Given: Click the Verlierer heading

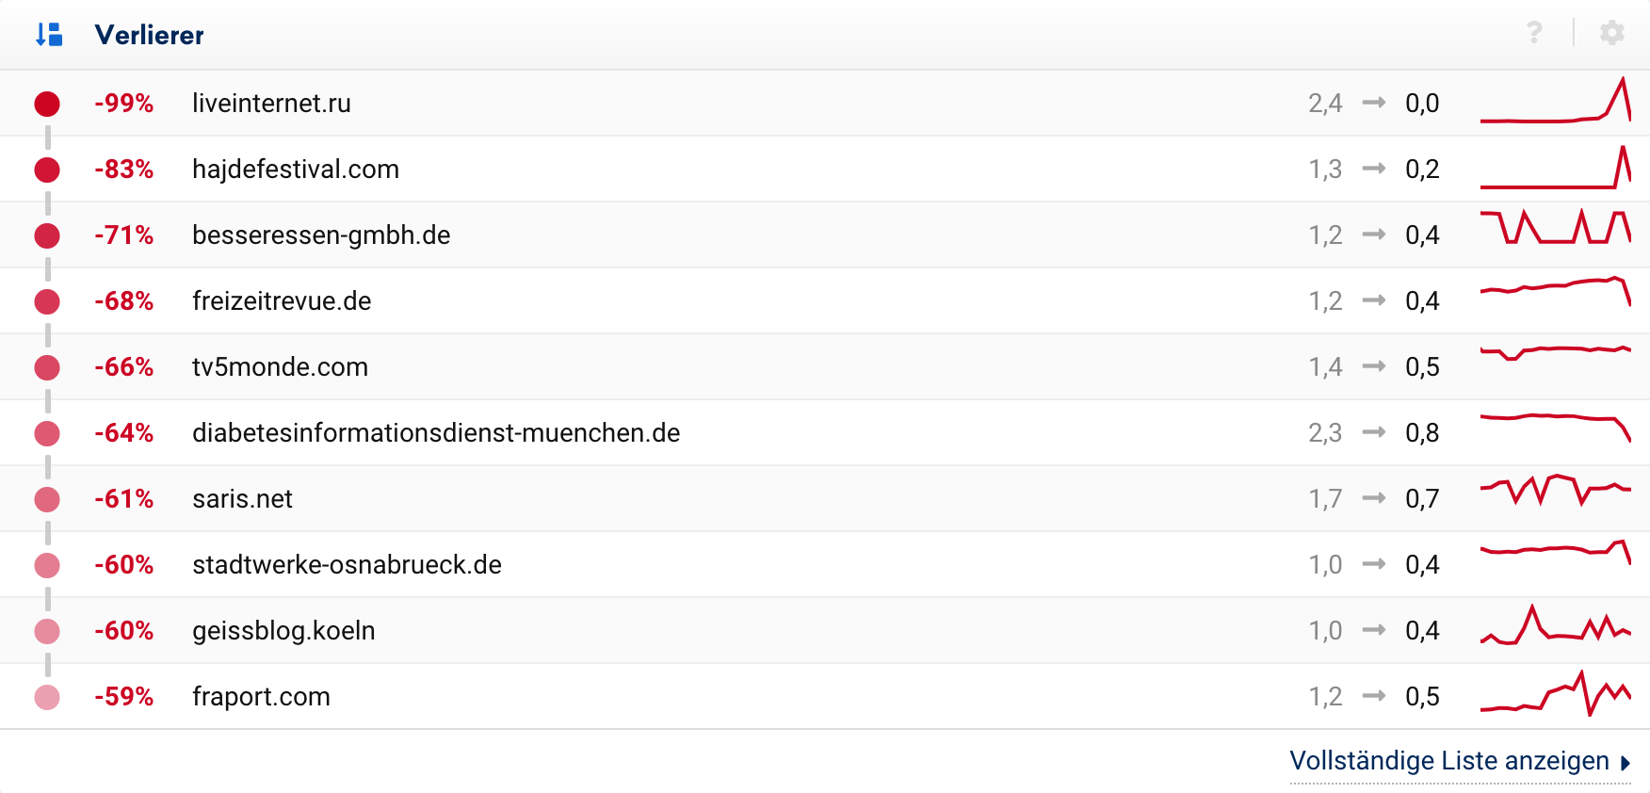Looking at the screenshot, I should tap(149, 35).
